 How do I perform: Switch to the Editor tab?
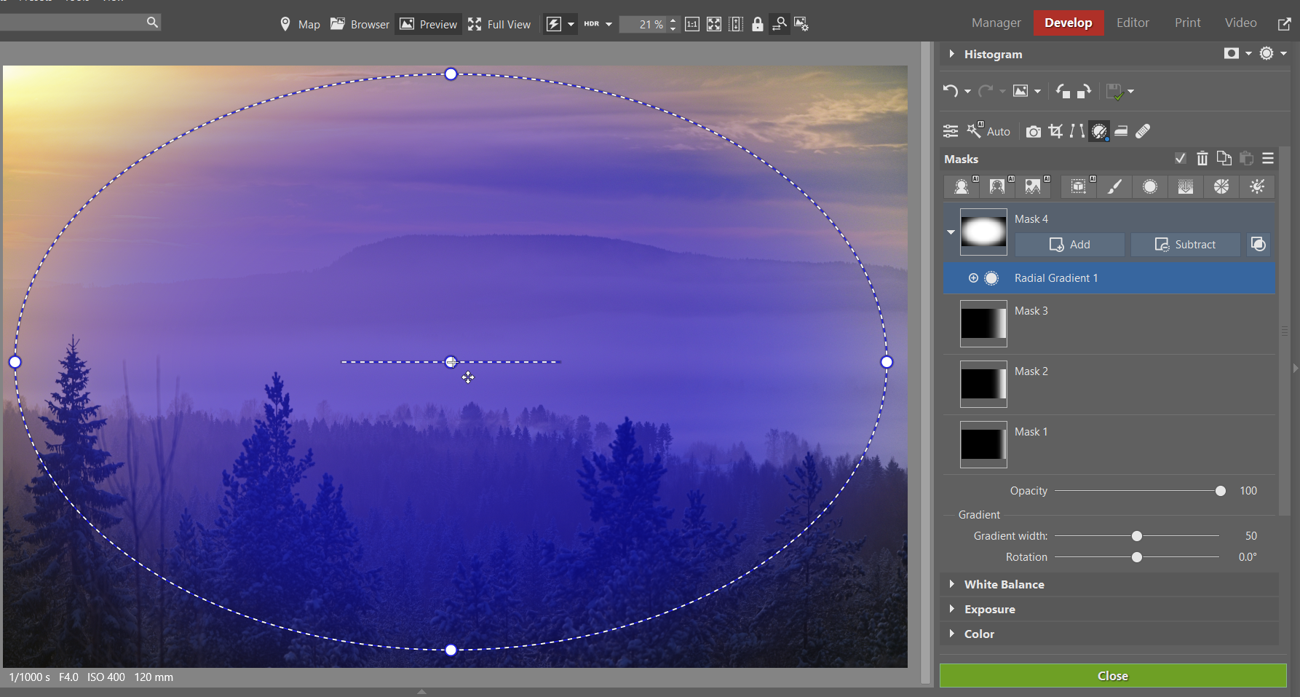(x=1133, y=23)
